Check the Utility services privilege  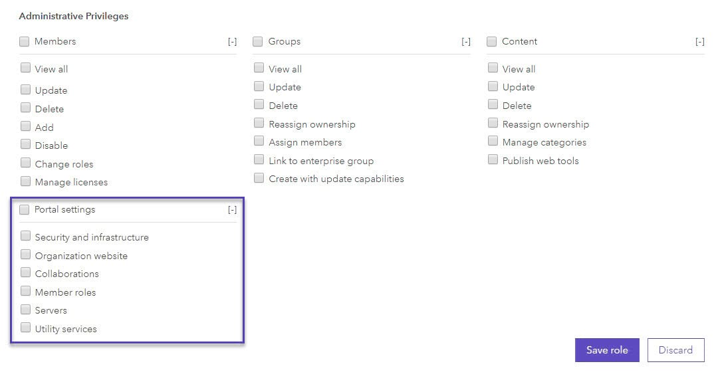[25, 328]
